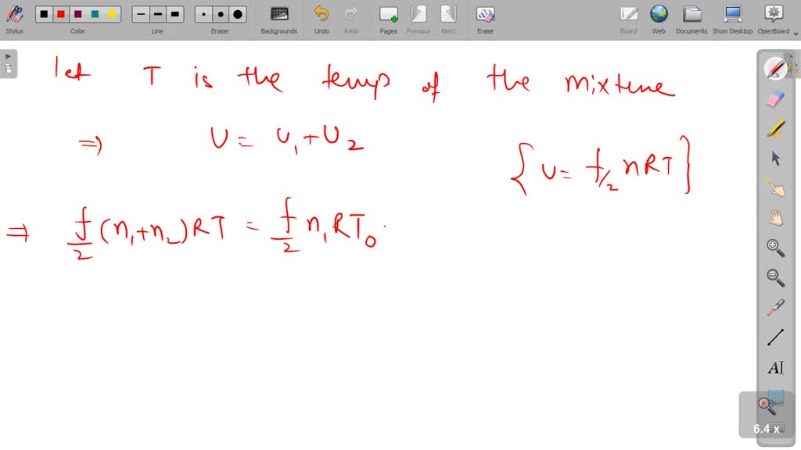The width and height of the screenshot is (801, 450).
Task: Select the arrow selection tool
Action: (x=774, y=159)
